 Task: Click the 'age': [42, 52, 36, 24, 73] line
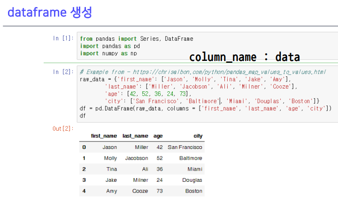[148, 94]
